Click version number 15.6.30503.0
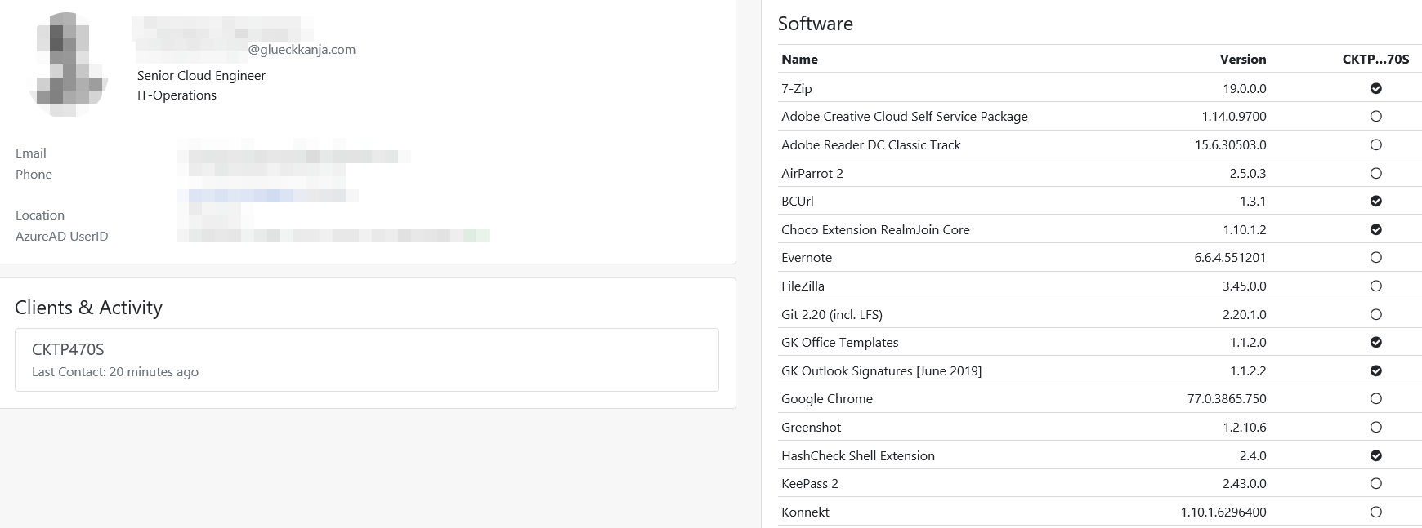 (x=1231, y=144)
